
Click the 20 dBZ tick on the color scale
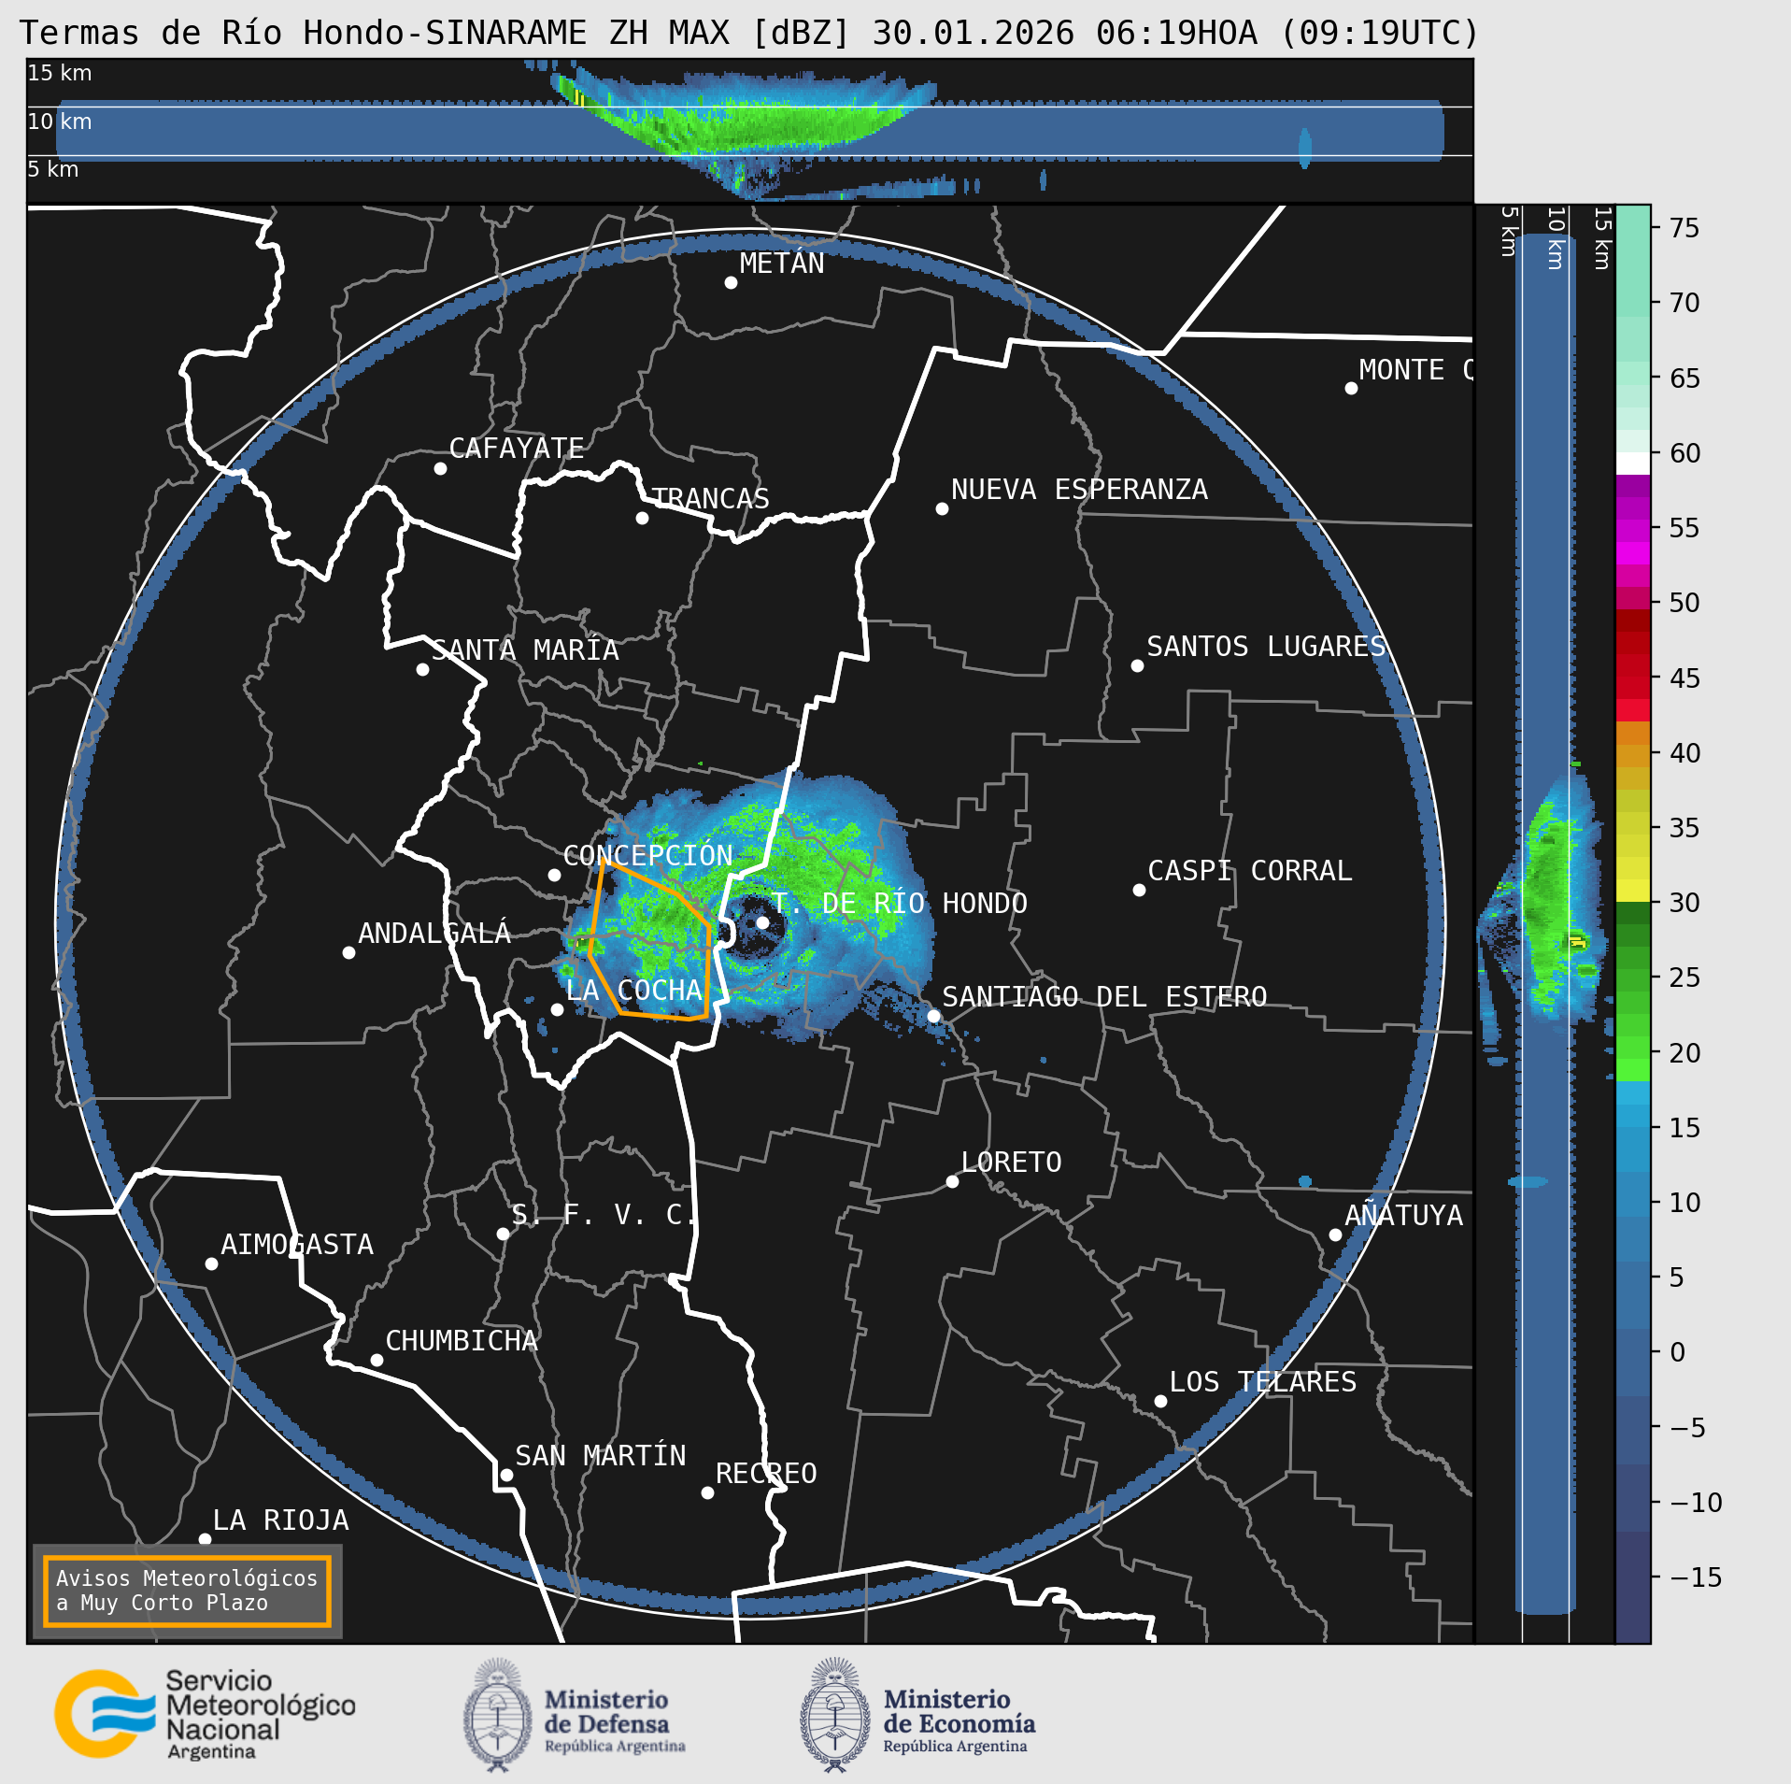coord(1684,1053)
